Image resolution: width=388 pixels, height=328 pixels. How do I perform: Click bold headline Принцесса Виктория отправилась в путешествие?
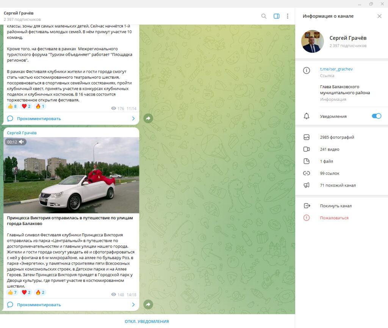pos(70,221)
